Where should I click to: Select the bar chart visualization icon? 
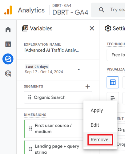point(113,98)
